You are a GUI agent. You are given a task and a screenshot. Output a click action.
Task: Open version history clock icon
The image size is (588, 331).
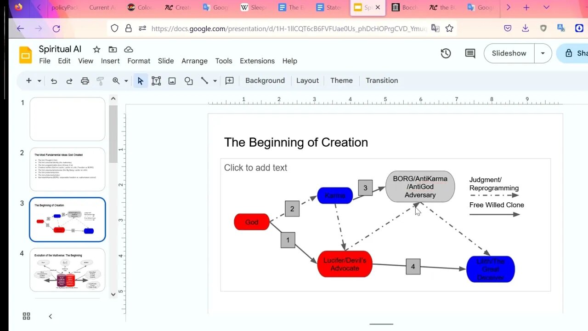click(x=446, y=53)
